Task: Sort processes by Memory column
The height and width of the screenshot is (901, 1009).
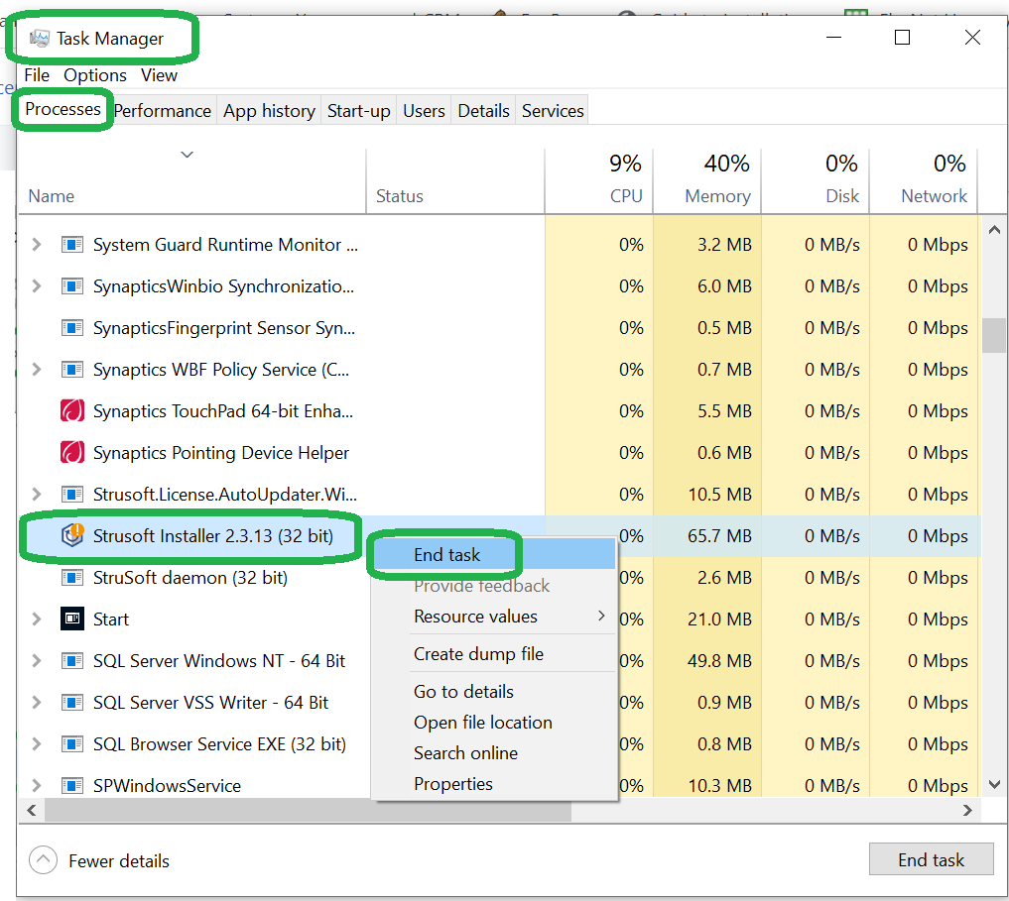Action: (707, 181)
